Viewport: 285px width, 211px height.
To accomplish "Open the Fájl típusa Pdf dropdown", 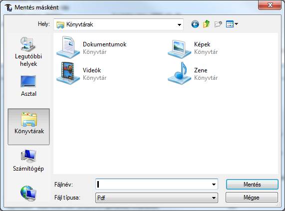I will 157,198.
